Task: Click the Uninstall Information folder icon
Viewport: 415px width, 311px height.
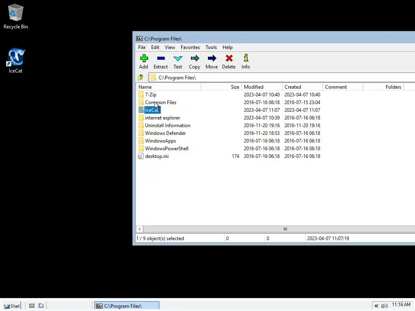Action: [141, 126]
